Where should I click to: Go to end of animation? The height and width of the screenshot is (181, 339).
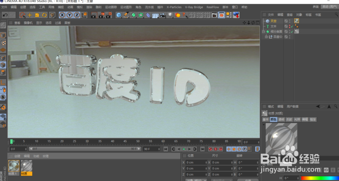point(202,149)
